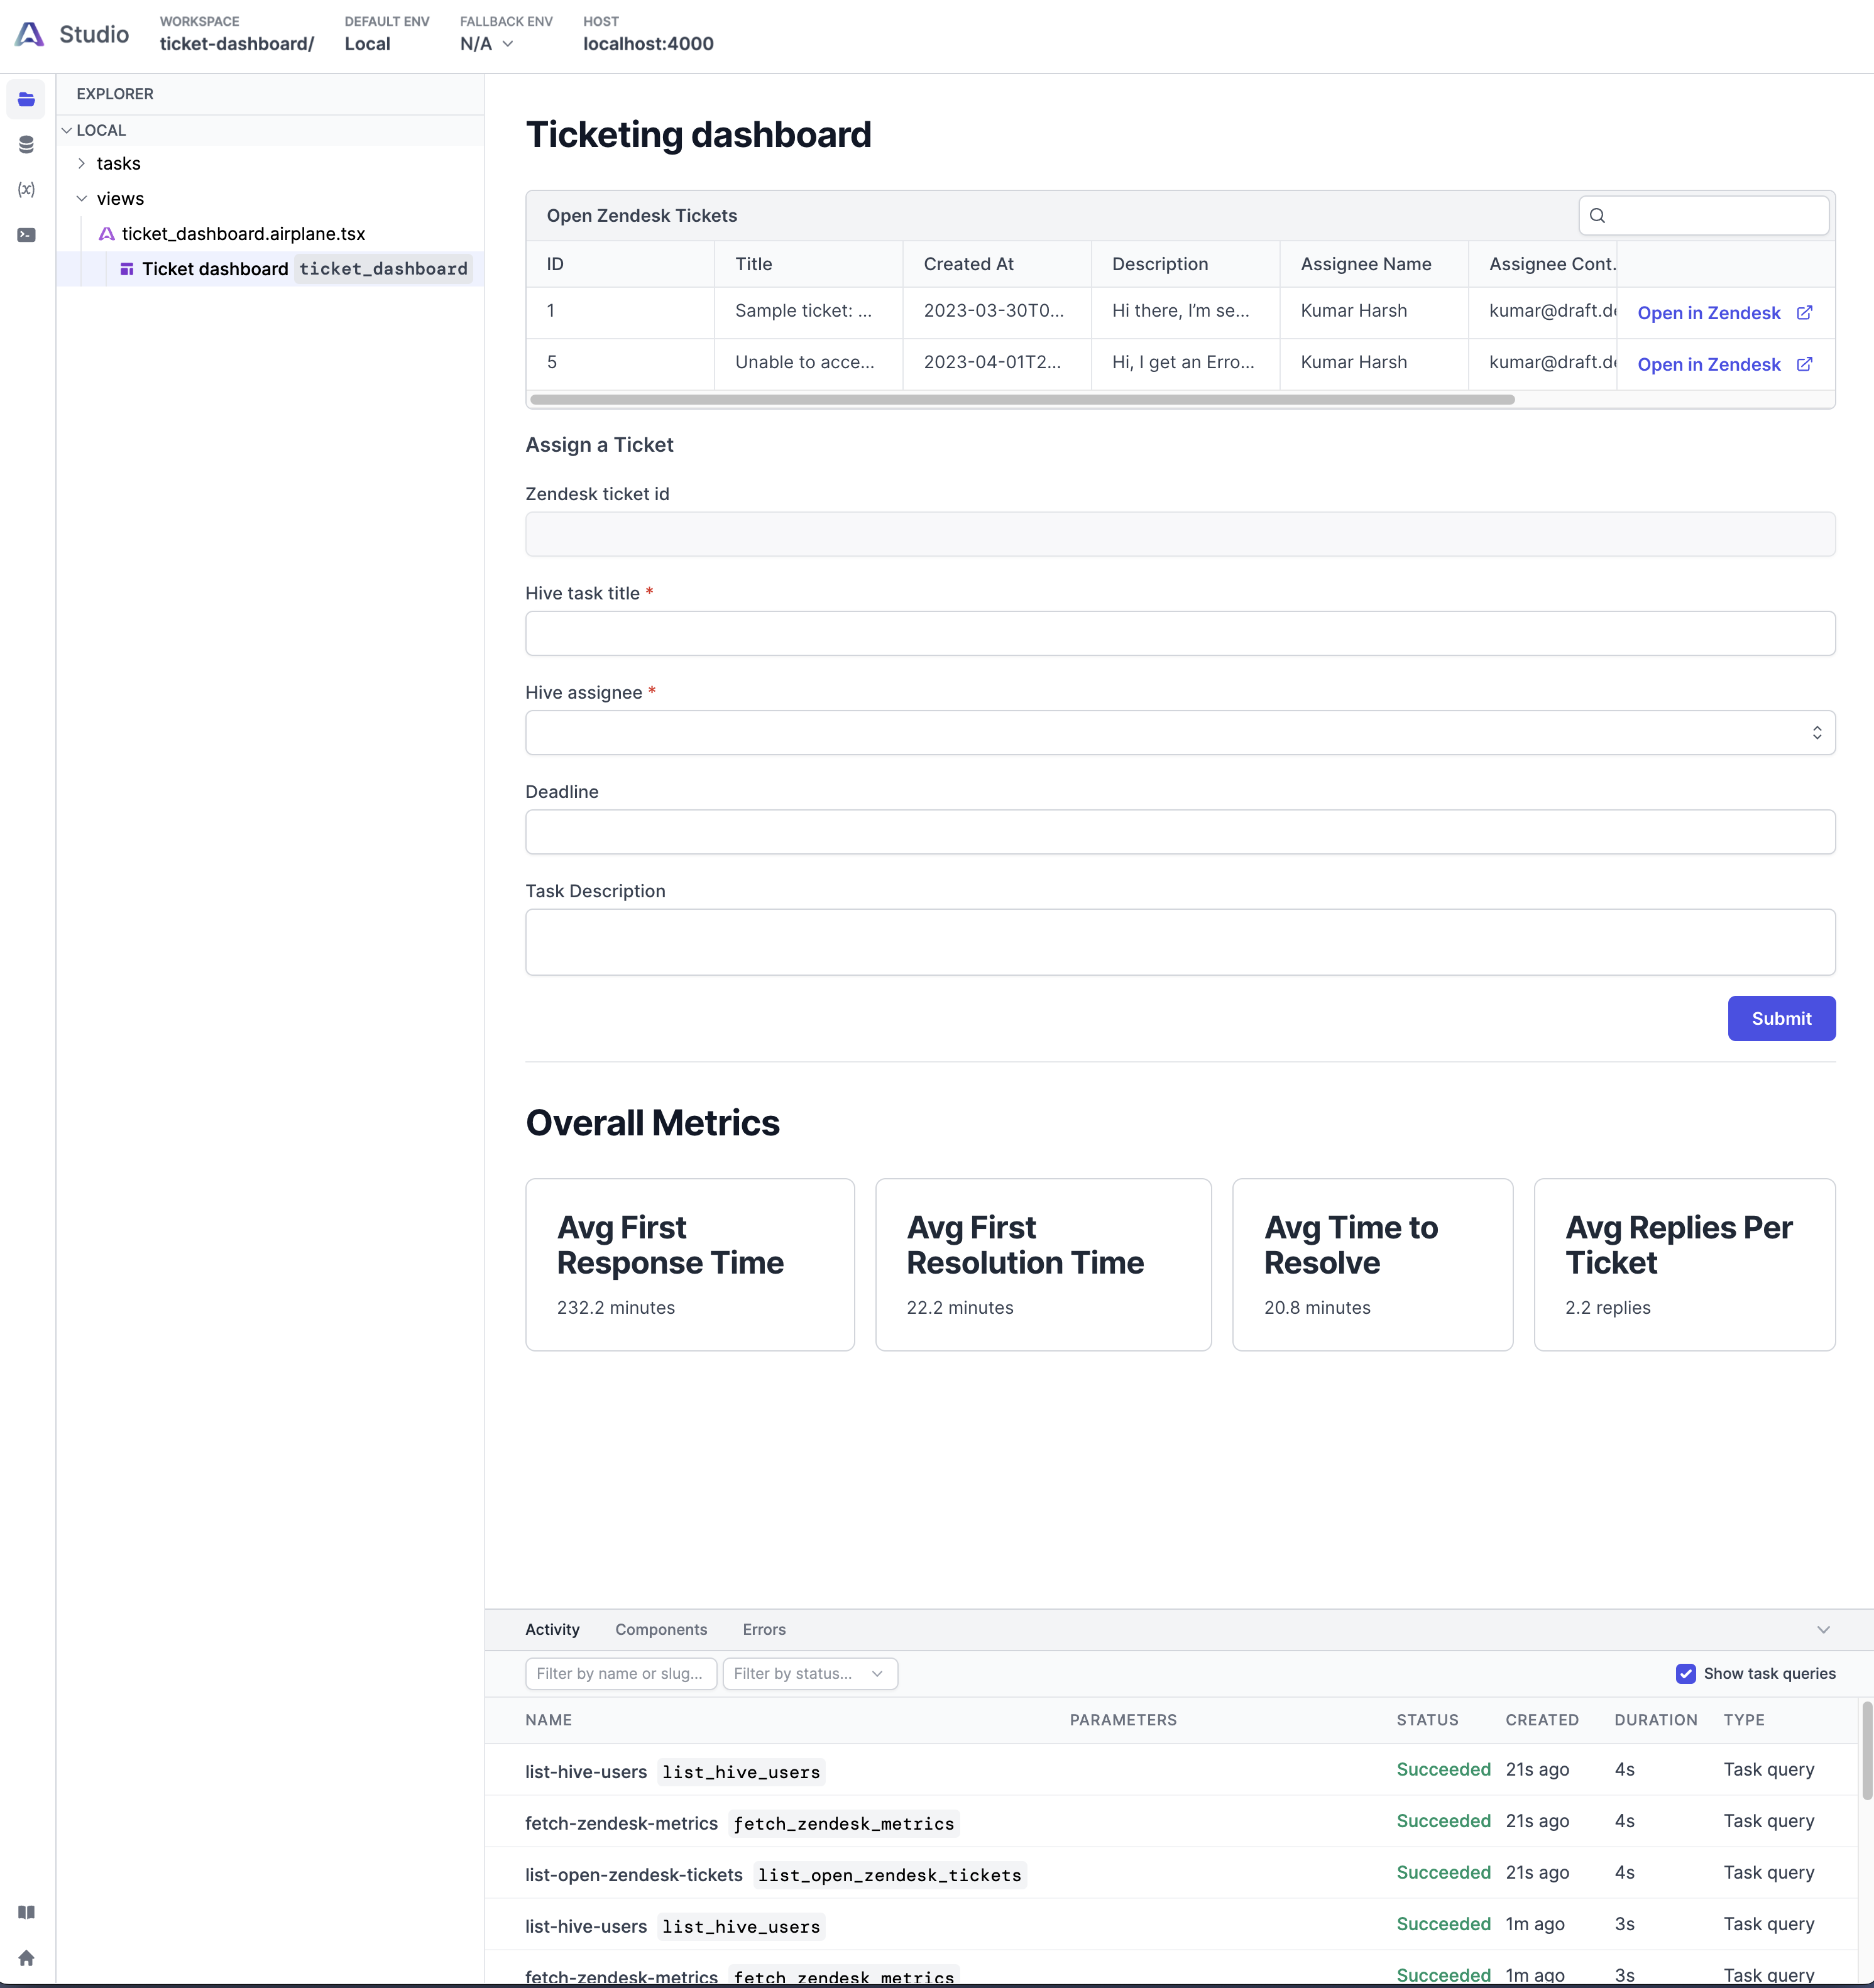This screenshot has width=1874, height=1988.
Task: Click the Avg Time to Resolve card
Action: coord(1372,1264)
